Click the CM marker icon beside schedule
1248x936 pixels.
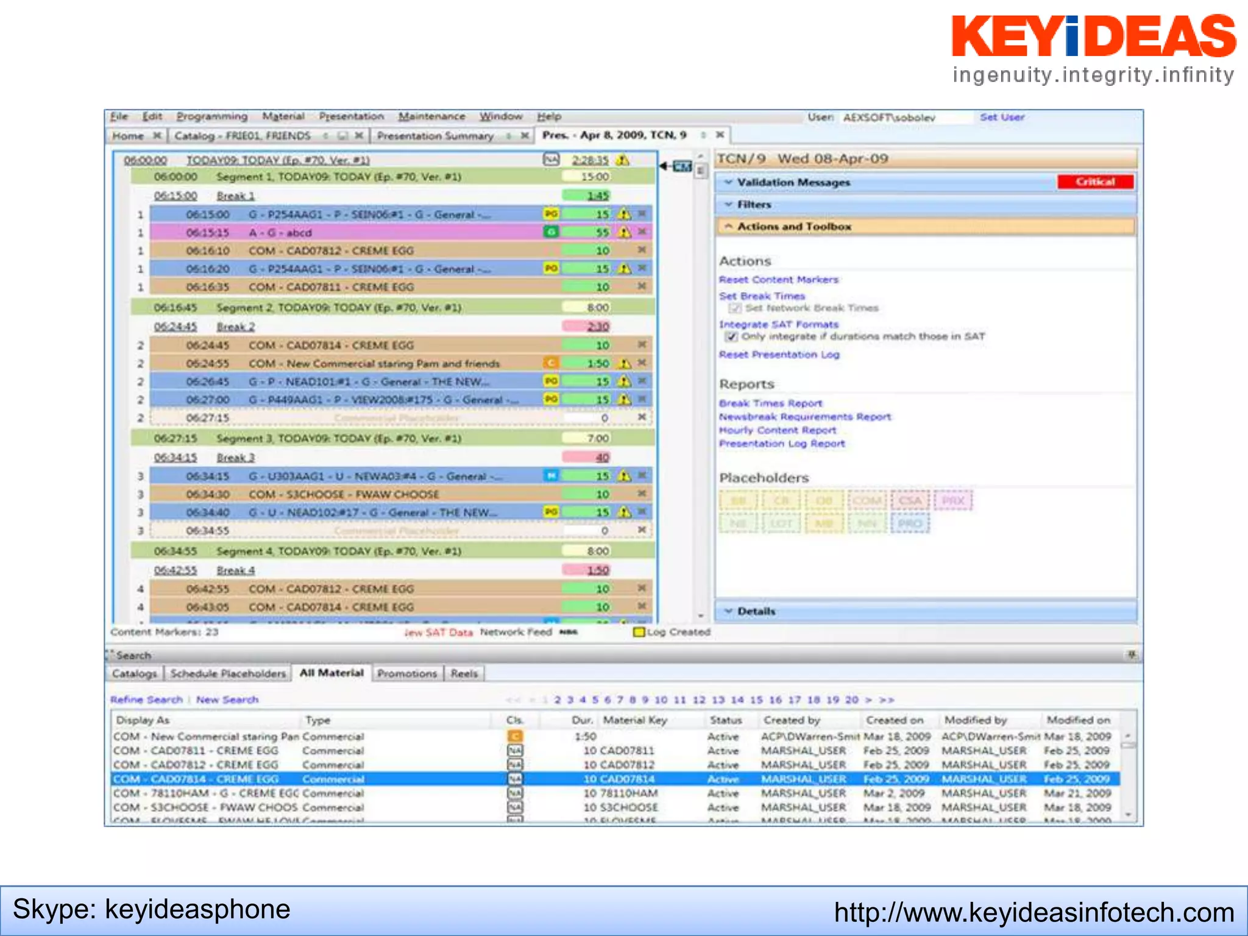click(682, 166)
